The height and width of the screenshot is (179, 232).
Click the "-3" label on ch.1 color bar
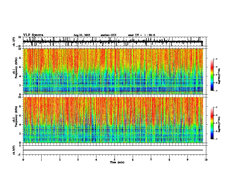216,59
